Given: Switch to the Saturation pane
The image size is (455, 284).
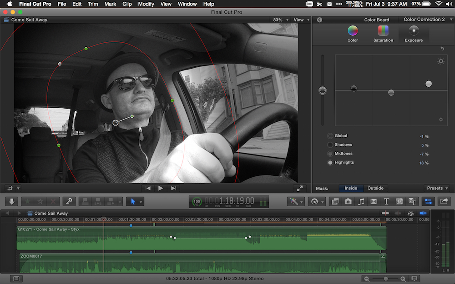Looking at the screenshot, I should pyautogui.click(x=383, y=34).
